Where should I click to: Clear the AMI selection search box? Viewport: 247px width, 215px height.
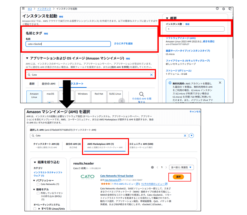tap(185, 135)
